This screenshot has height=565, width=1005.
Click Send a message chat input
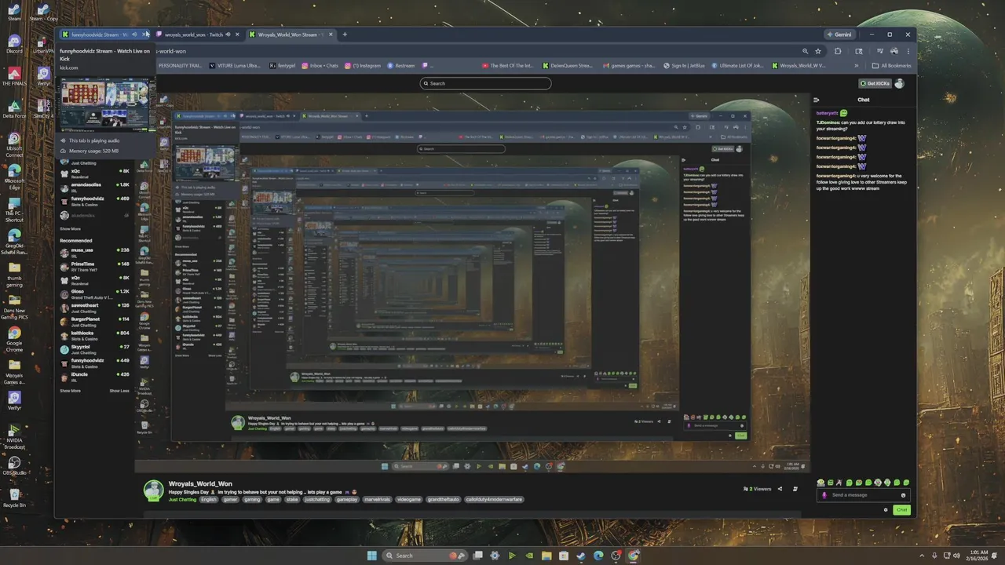tap(864, 495)
